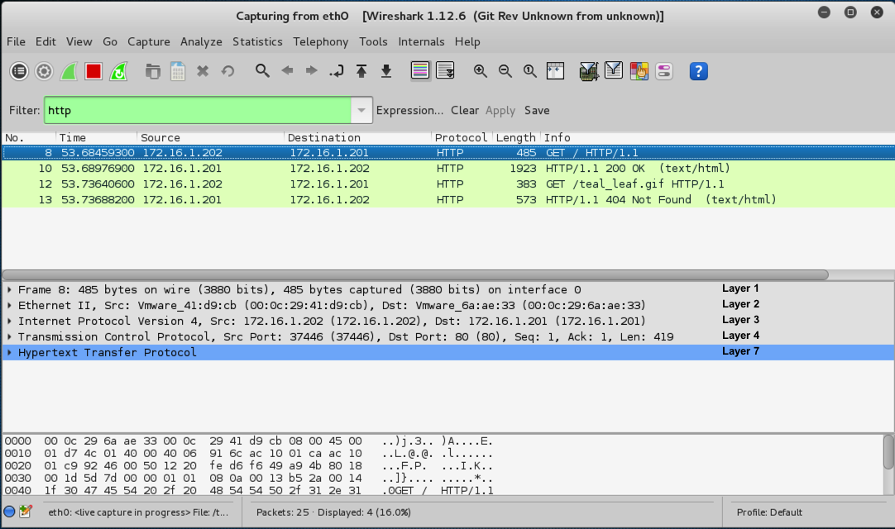Open the filter history dropdown arrow
Image resolution: width=895 pixels, height=529 pixels.
click(361, 111)
